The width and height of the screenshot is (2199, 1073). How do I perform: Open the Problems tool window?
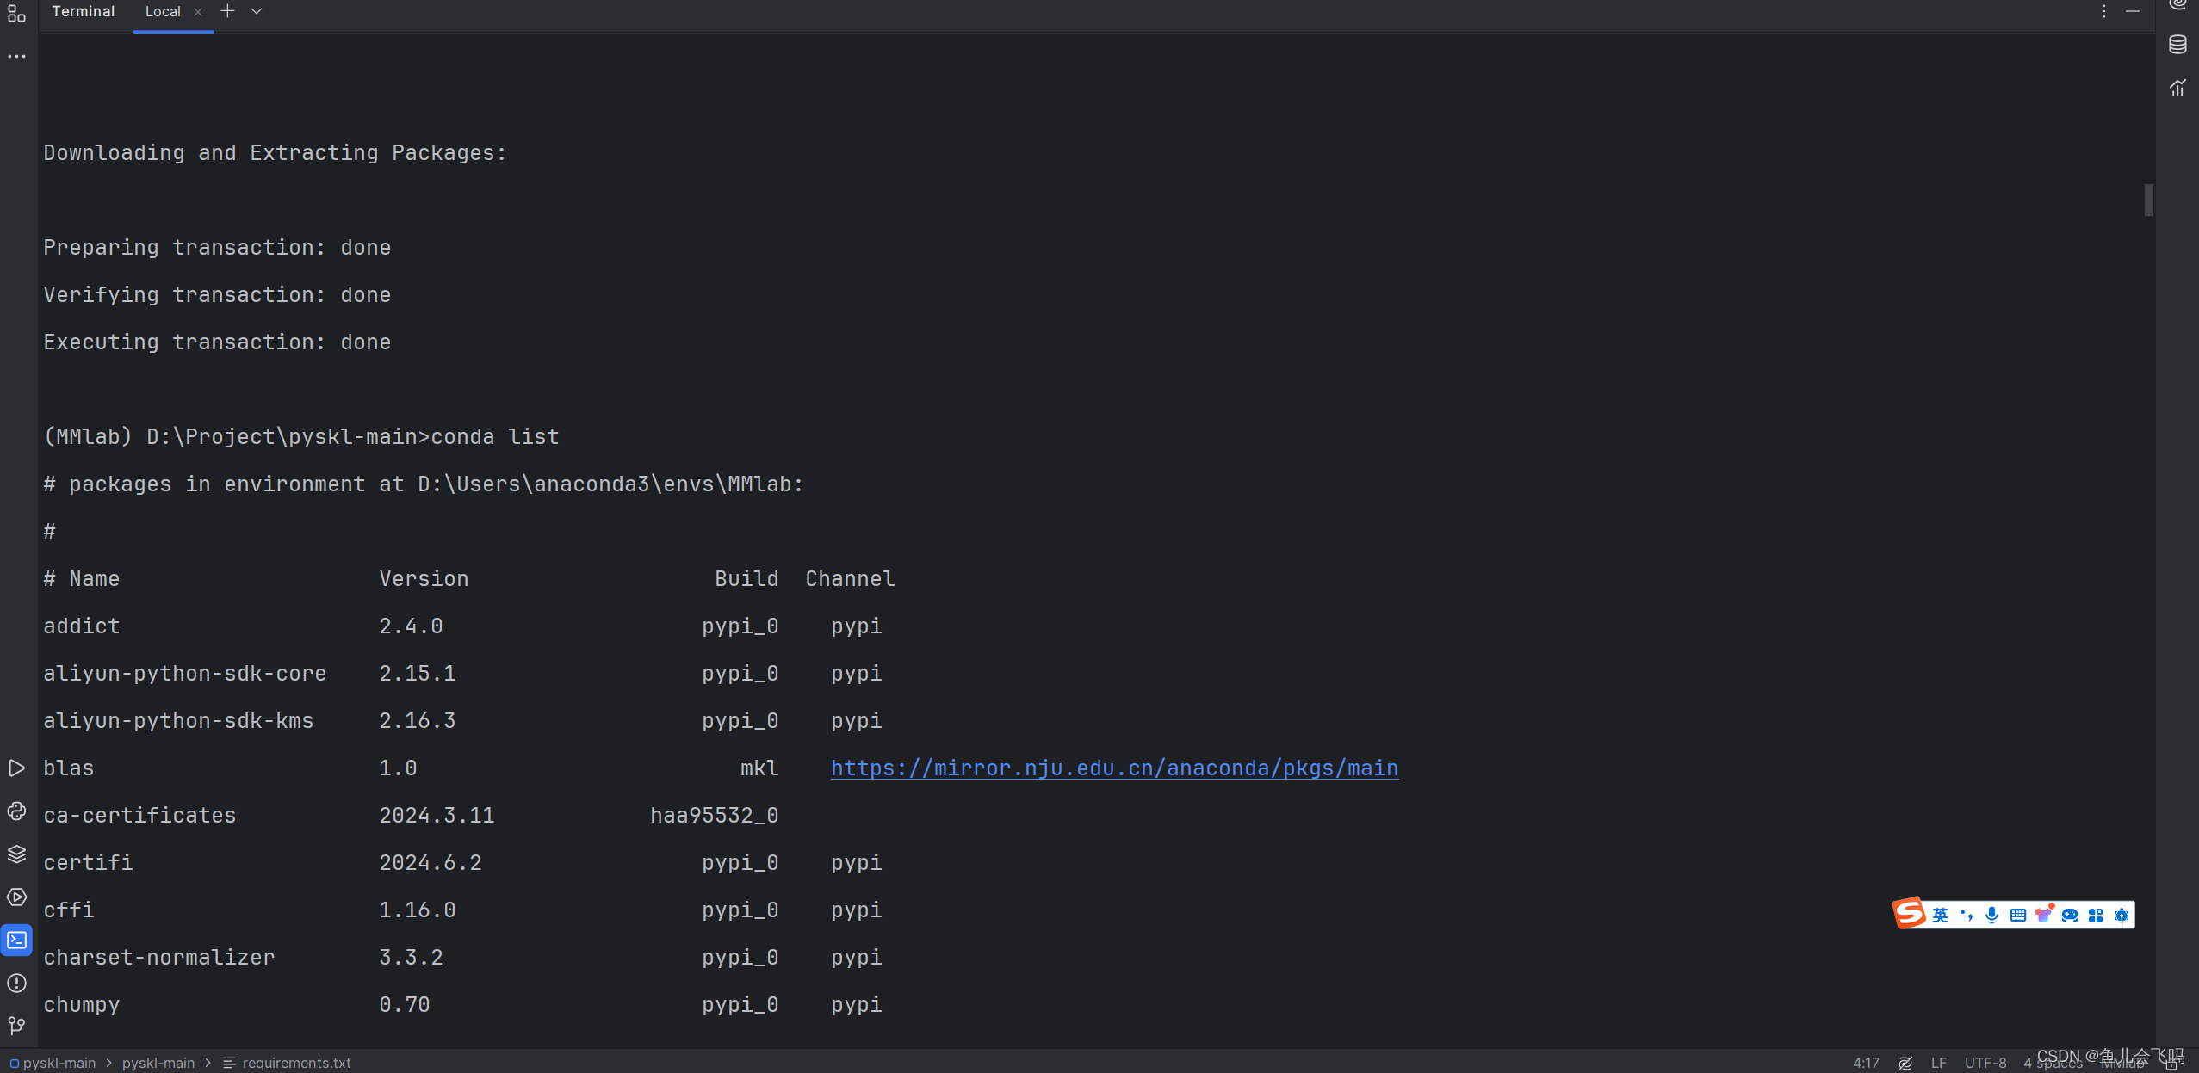pos(17,983)
